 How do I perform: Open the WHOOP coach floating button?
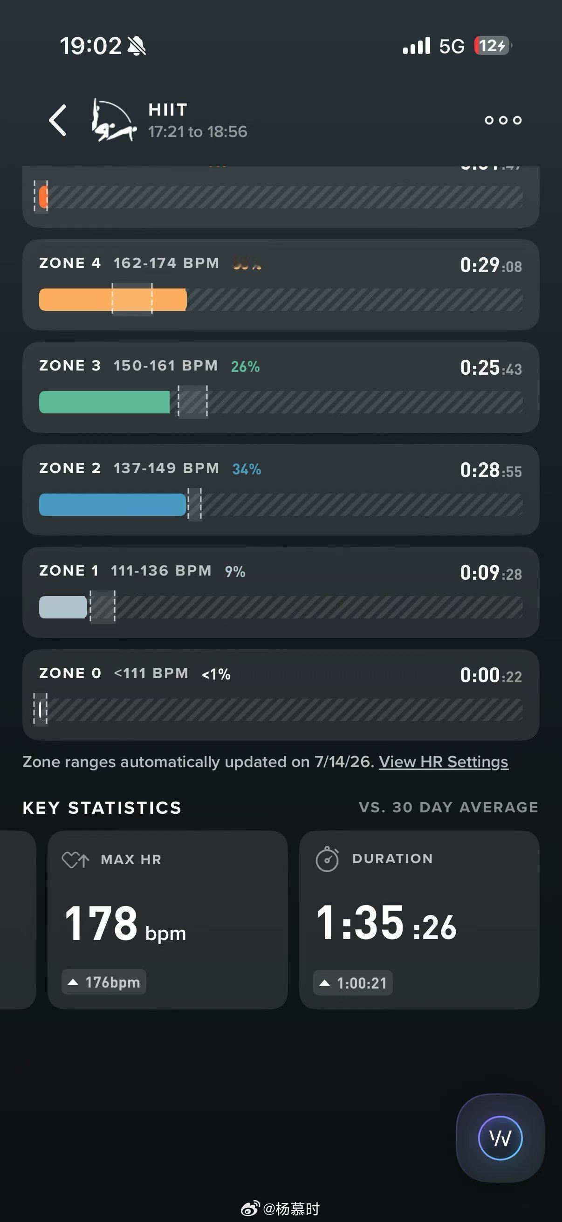point(500,1138)
